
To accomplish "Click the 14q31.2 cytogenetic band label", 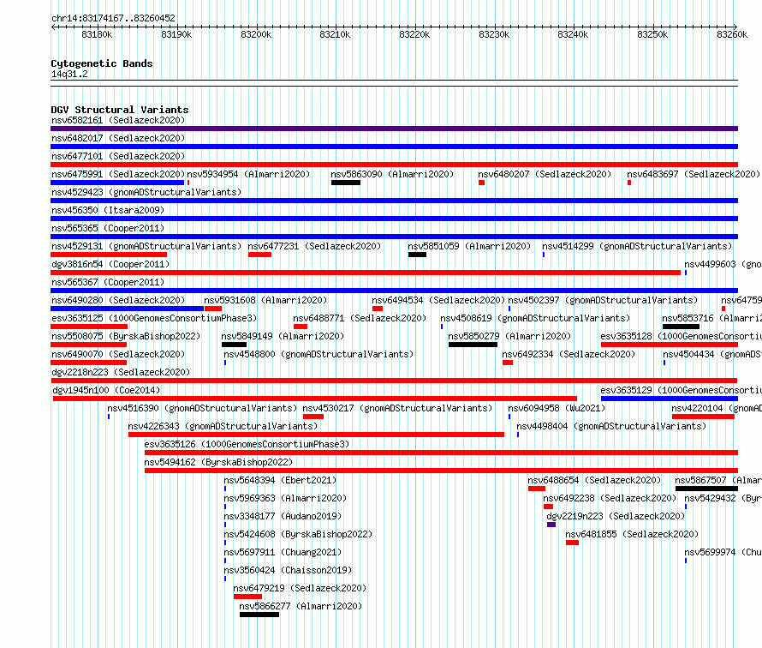I will pyautogui.click(x=69, y=74).
